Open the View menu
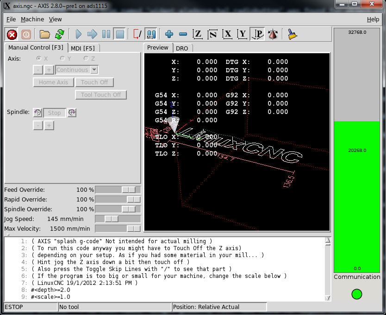386x315 pixels. (56, 19)
